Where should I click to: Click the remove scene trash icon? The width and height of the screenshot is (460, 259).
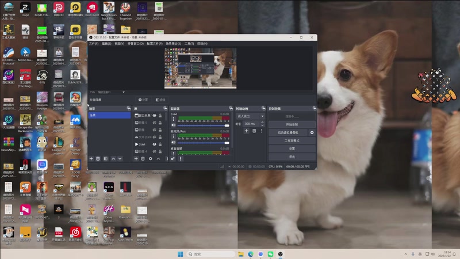pos(98,158)
